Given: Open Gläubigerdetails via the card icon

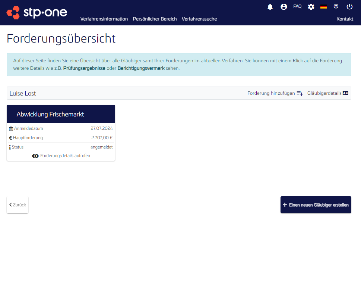Looking at the screenshot, I should 345,93.
